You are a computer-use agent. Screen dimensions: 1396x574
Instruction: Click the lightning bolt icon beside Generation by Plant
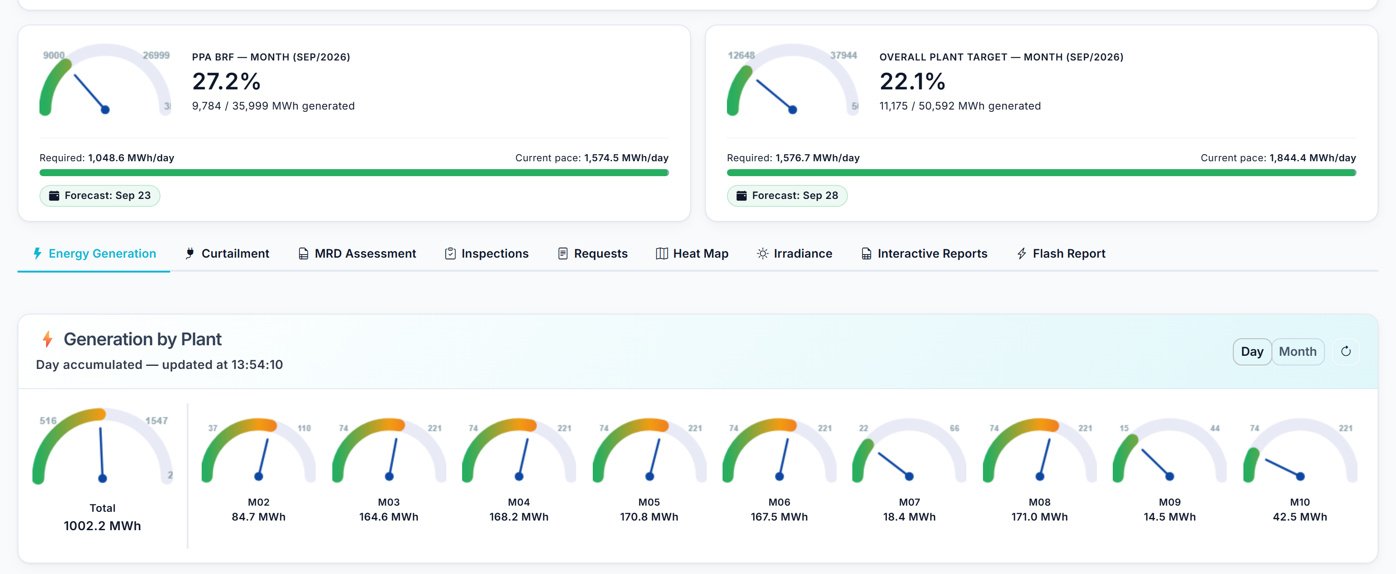(48, 339)
